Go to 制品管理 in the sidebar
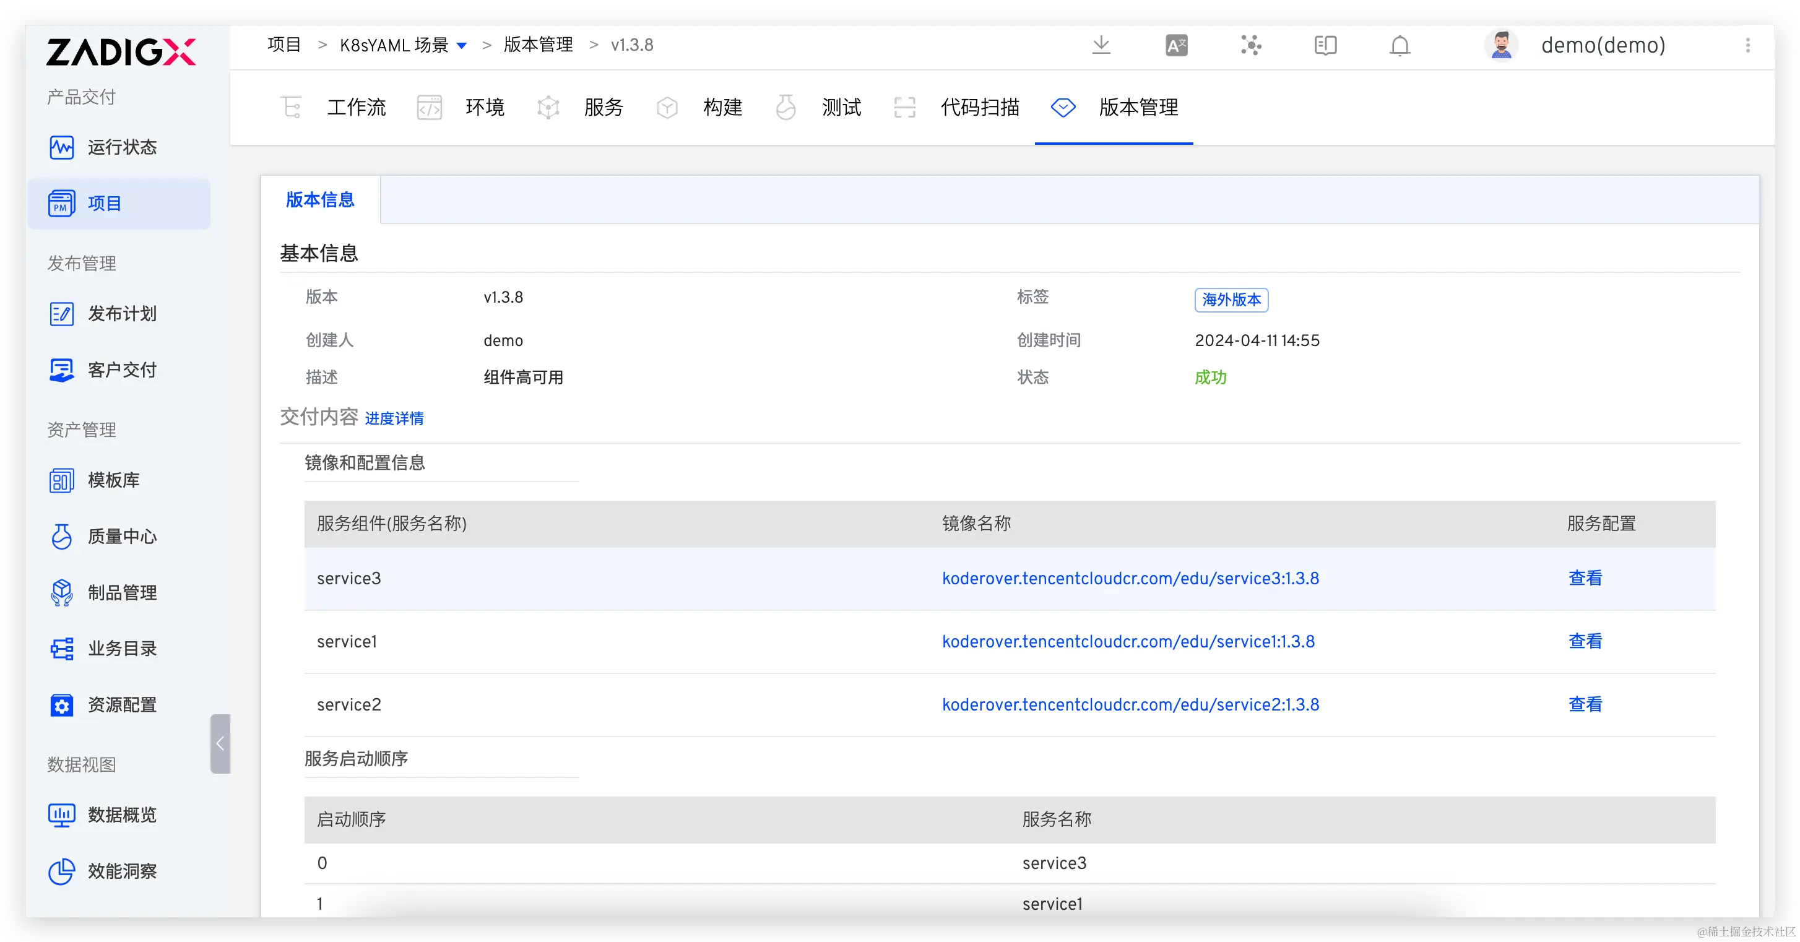This screenshot has width=1800, height=942. (121, 592)
